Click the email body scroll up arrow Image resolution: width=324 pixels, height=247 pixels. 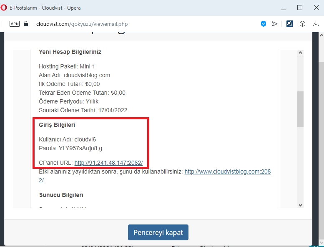click(301, 53)
